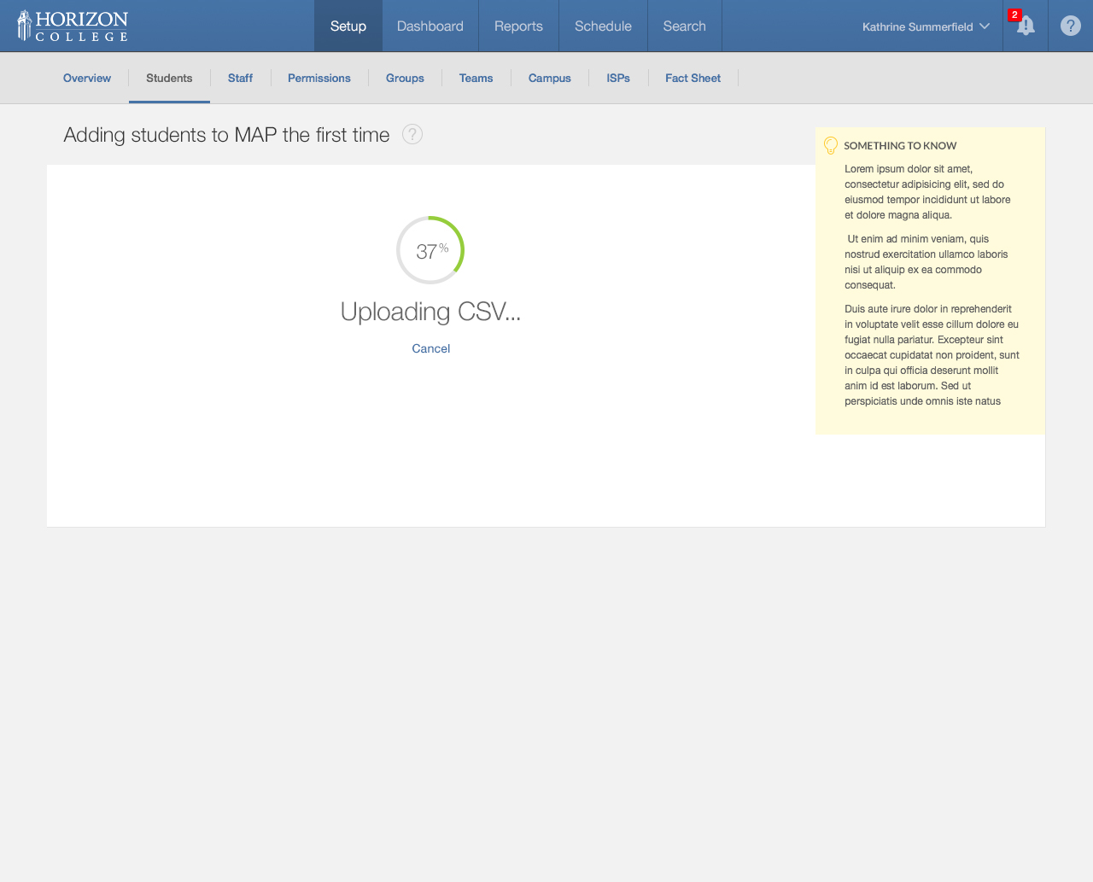
Task: Expand Kathrine Summerfield user menu arrow
Action: [x=985, y=26]
